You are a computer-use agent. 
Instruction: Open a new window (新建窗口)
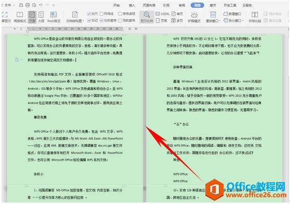232,14
